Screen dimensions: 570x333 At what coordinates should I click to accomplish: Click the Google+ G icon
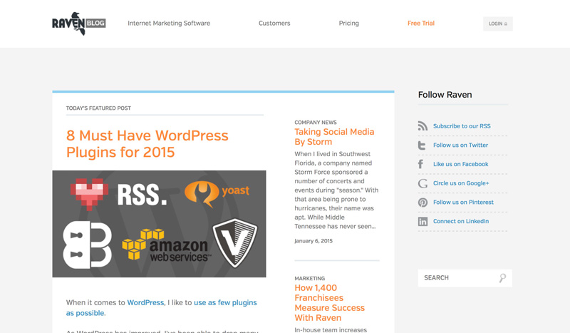click(423, 183)
